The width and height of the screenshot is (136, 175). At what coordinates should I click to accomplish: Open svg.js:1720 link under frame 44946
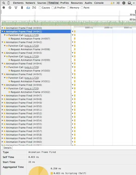pyautogui.click(x=31, y=88)
